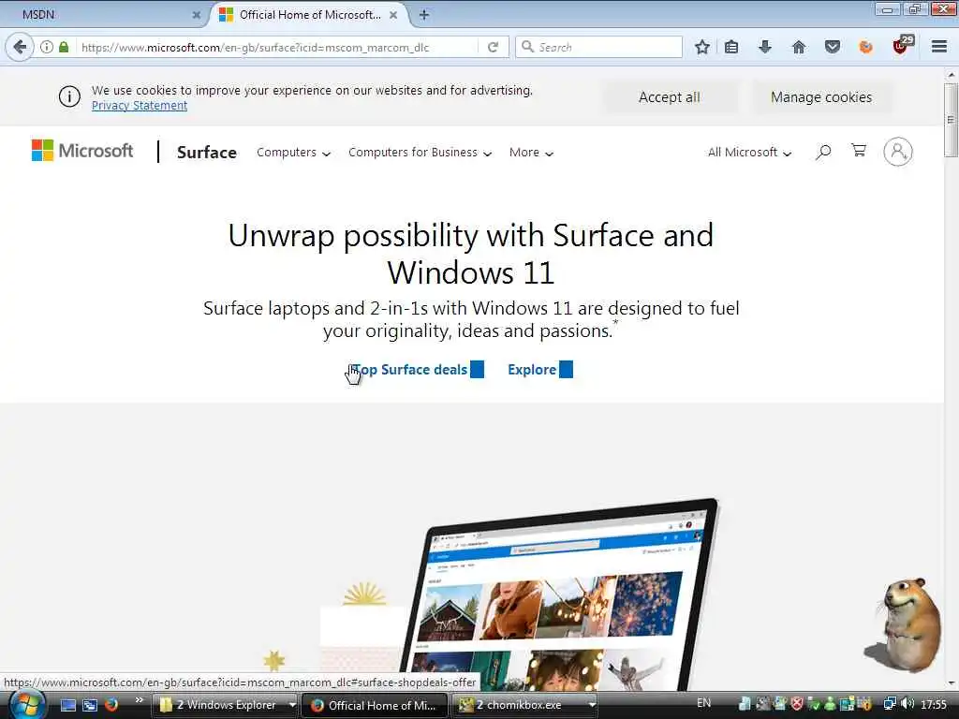Open the site search magnifier icon
The height and width of the screenshot is (719, 959).
(823, 152)
